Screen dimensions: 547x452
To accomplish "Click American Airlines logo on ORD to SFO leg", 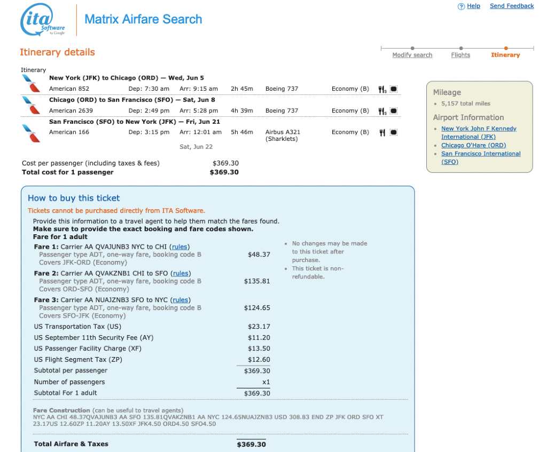I will (x=31, y=105).
